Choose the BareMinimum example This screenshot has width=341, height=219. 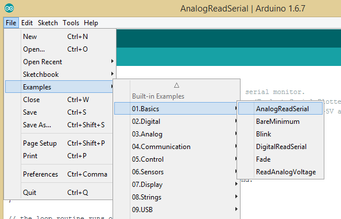click(x=280, y=122)
